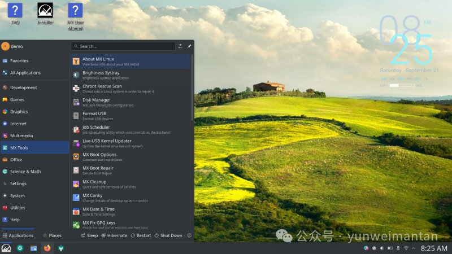Launch Chroot Rescue Scan
Screen dimensions: 452x254
pos(130,89)
